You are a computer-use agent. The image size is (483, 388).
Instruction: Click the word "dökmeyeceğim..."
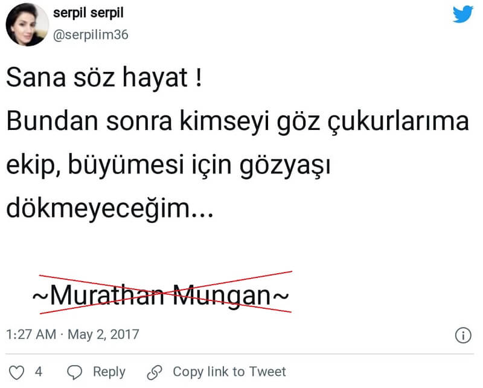point(110,209)
